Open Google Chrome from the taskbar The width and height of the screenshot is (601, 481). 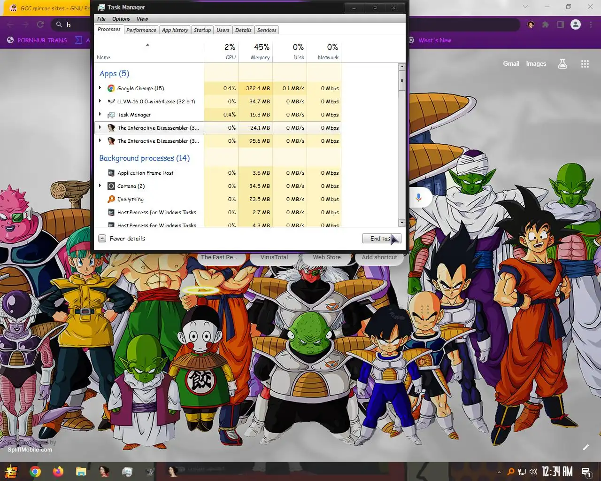pos(35,472)
